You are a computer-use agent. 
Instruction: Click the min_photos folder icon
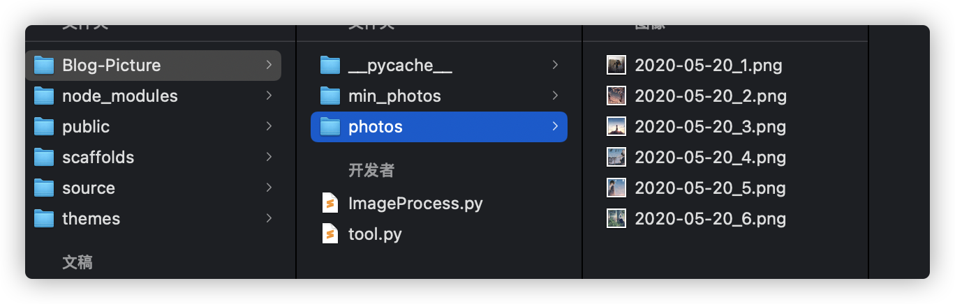click(330, 96)
